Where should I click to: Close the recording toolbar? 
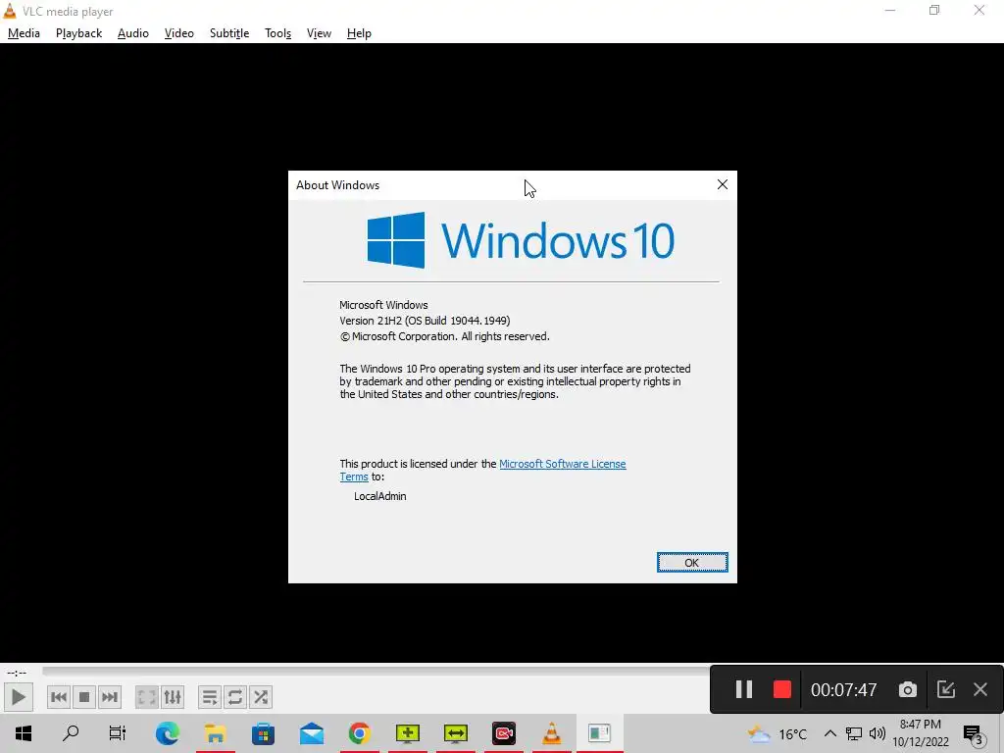[980, 689]
